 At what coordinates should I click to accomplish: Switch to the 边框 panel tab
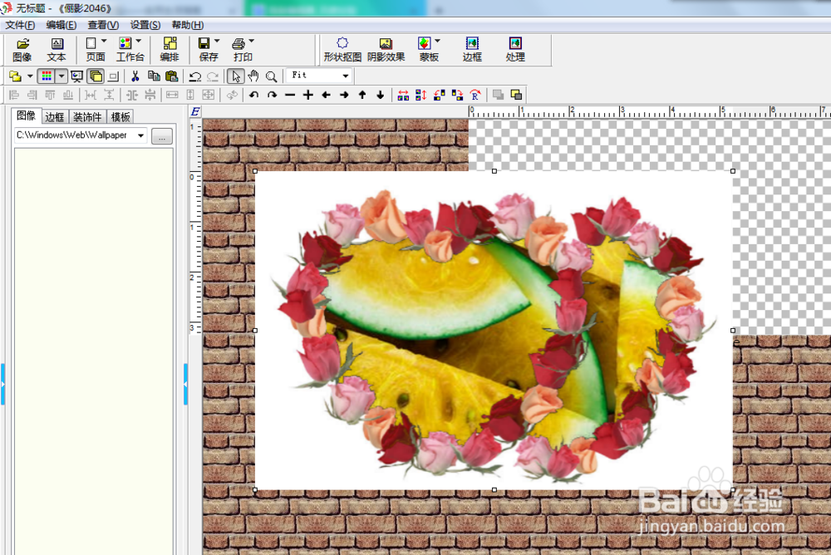tap(55, 116)
